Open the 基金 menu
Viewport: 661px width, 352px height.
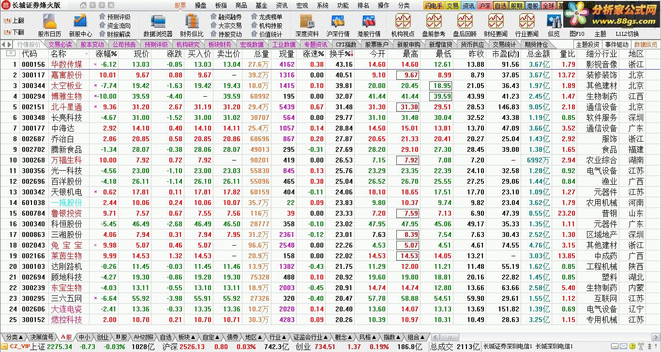(x=261, y=6)
